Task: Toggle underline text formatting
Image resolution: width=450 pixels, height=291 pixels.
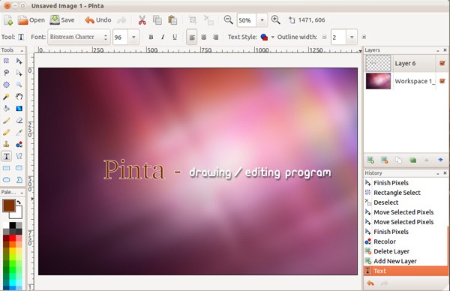Action: pyautogui.click(x=175, y=37)
